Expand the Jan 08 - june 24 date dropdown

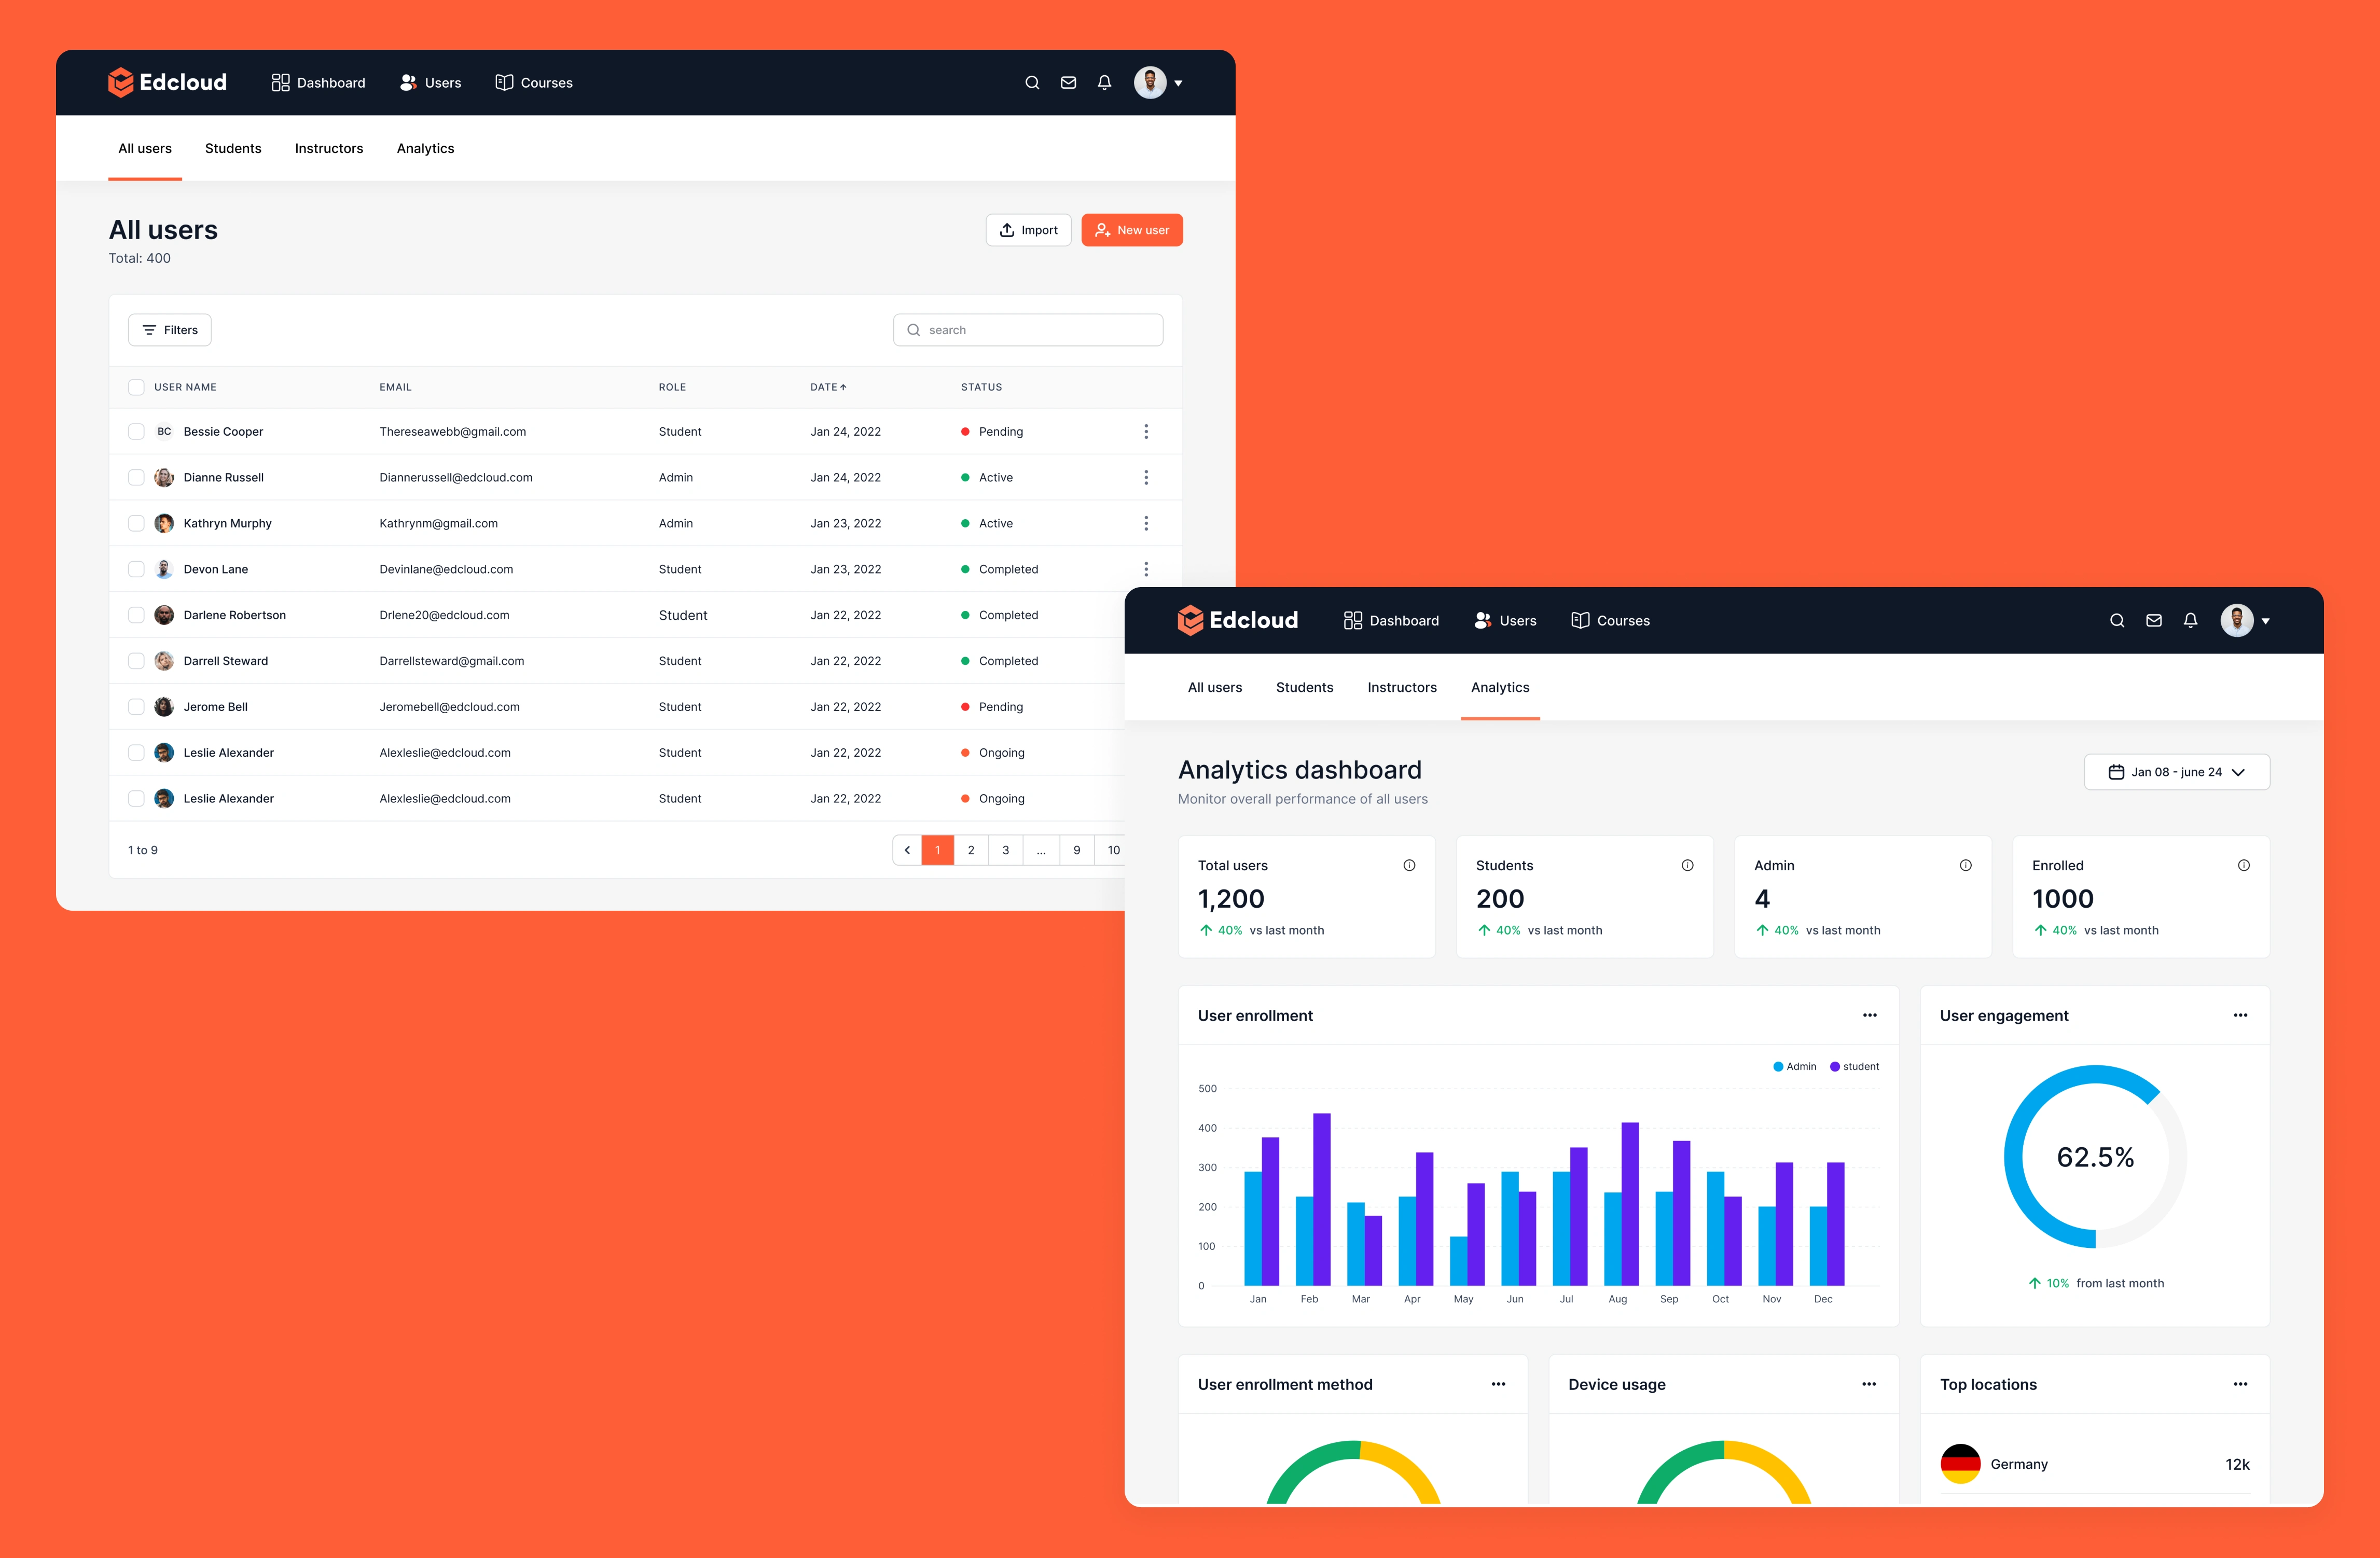(x=2176, y=772)
